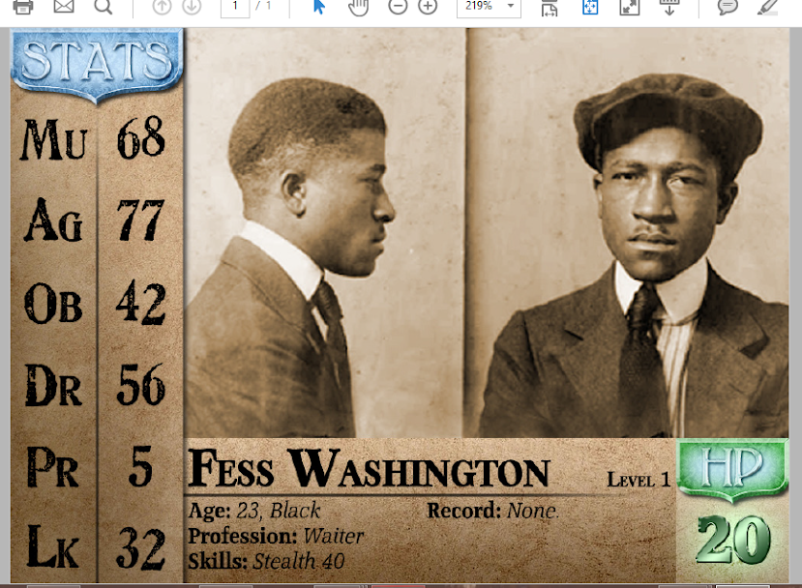
Task: Activate the arrow Selection tool
Action: (320, 7)
